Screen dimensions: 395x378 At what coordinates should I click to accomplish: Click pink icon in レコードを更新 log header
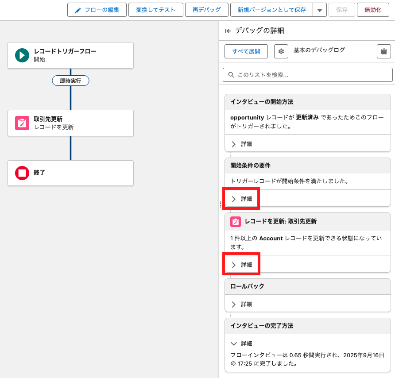(x=235, y=222)
